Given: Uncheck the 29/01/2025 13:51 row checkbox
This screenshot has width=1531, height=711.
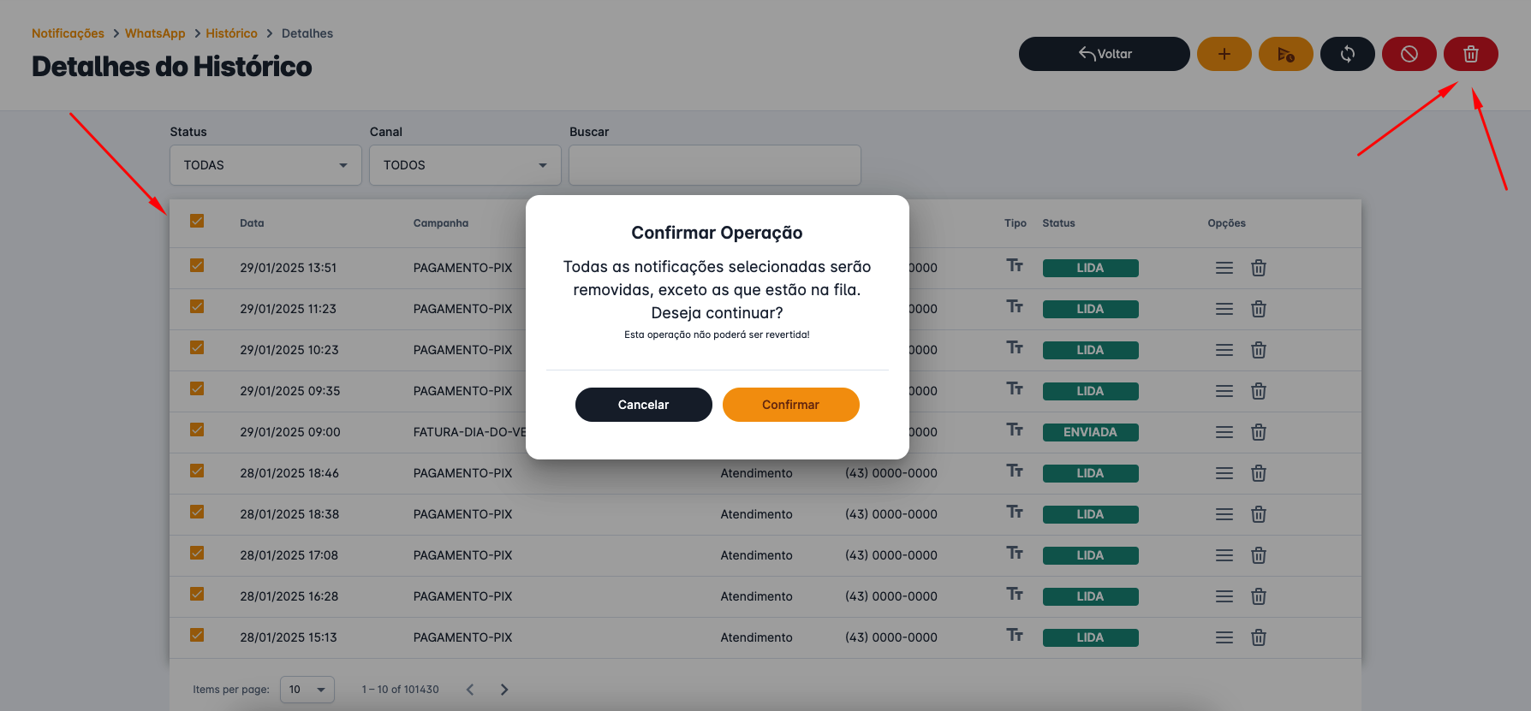Looking at the screenshot, I should [197, 266].
